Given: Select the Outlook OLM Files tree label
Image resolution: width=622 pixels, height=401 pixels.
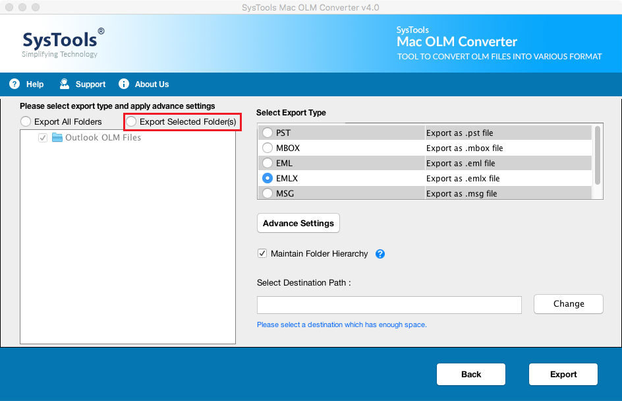Looking at the screenshot, I should click(103, 137).
